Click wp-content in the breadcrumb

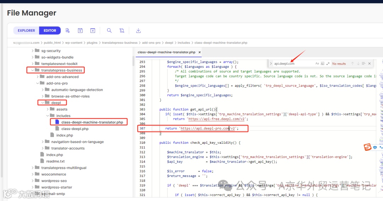pos(73,43)
